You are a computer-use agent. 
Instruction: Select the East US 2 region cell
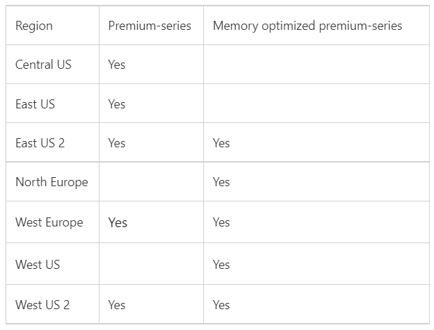40,143
